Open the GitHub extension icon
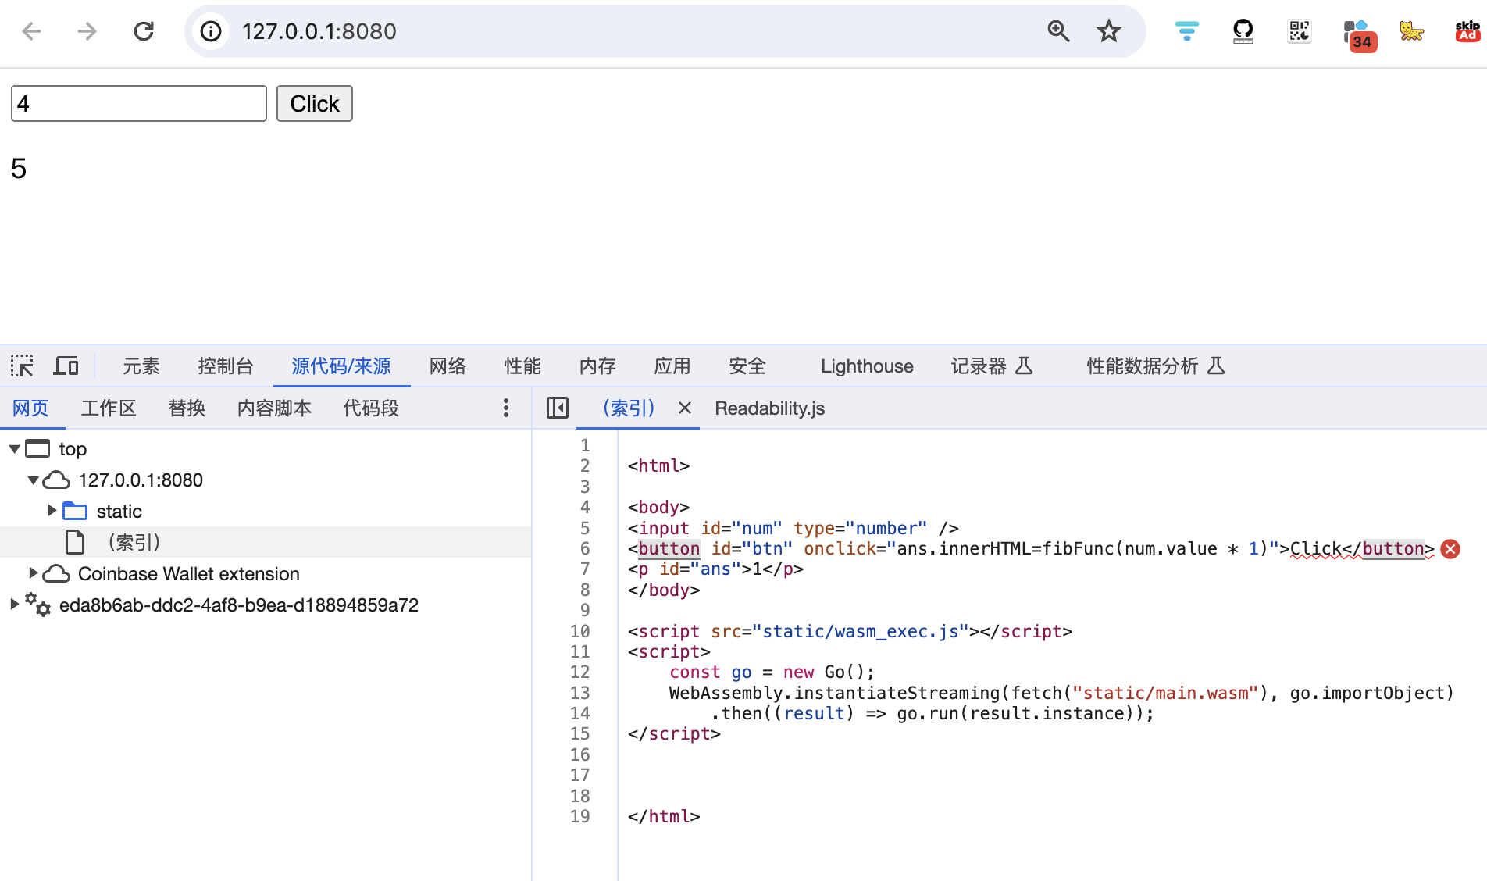Screen dimensions: 1487x881 click(x=1243, y=31)
